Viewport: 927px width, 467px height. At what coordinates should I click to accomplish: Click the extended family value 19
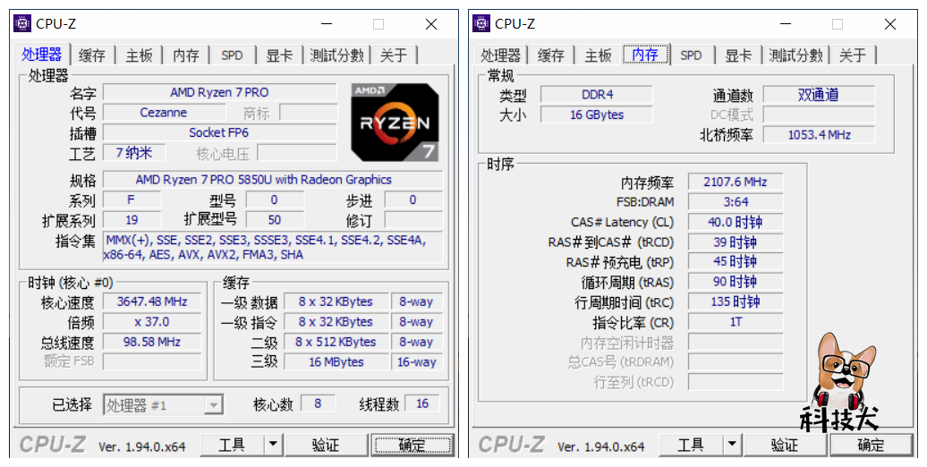[x=132, y=220]
